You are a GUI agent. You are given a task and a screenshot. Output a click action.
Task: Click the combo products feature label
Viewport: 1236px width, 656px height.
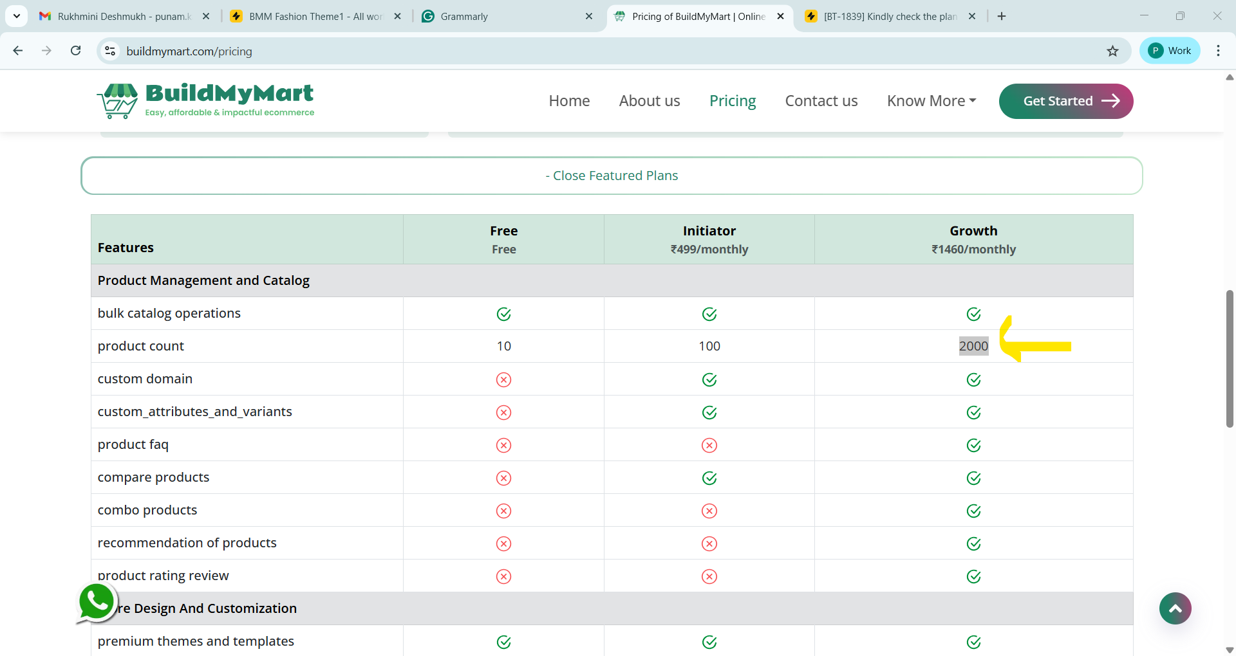point(147,510)
